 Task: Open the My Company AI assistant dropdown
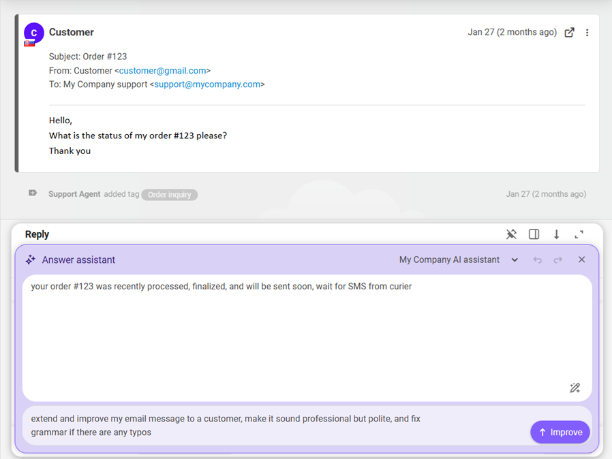458,259
